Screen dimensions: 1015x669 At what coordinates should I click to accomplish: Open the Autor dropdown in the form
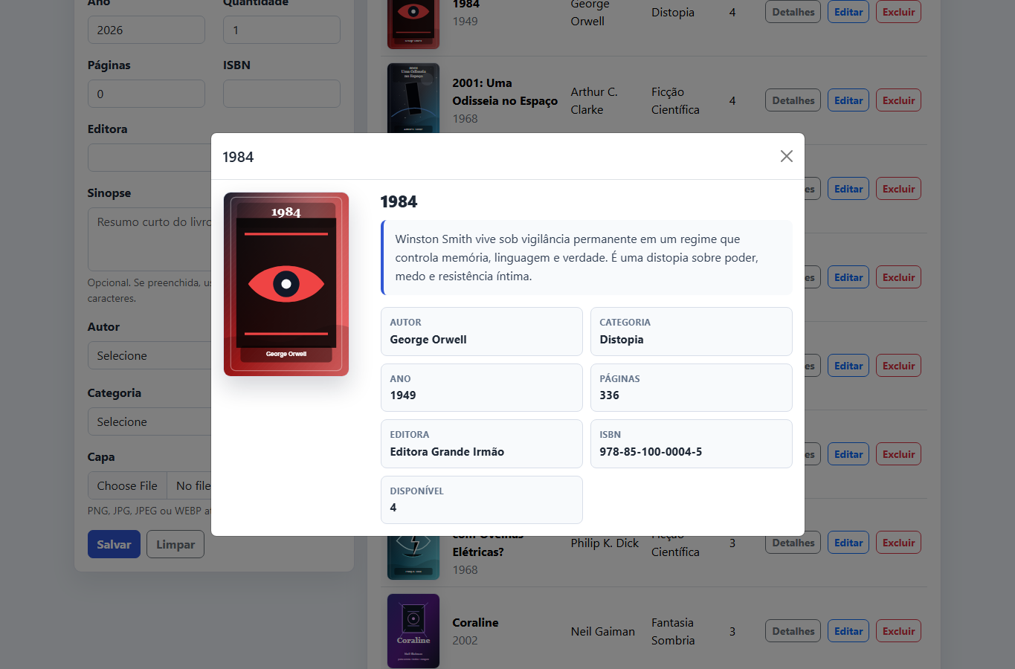149,355
